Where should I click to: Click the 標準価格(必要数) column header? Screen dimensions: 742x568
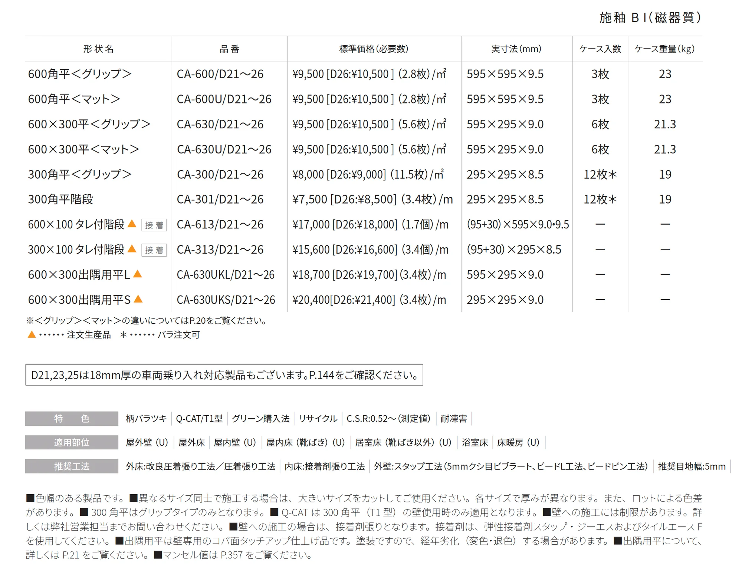click(x=374, y=49)
